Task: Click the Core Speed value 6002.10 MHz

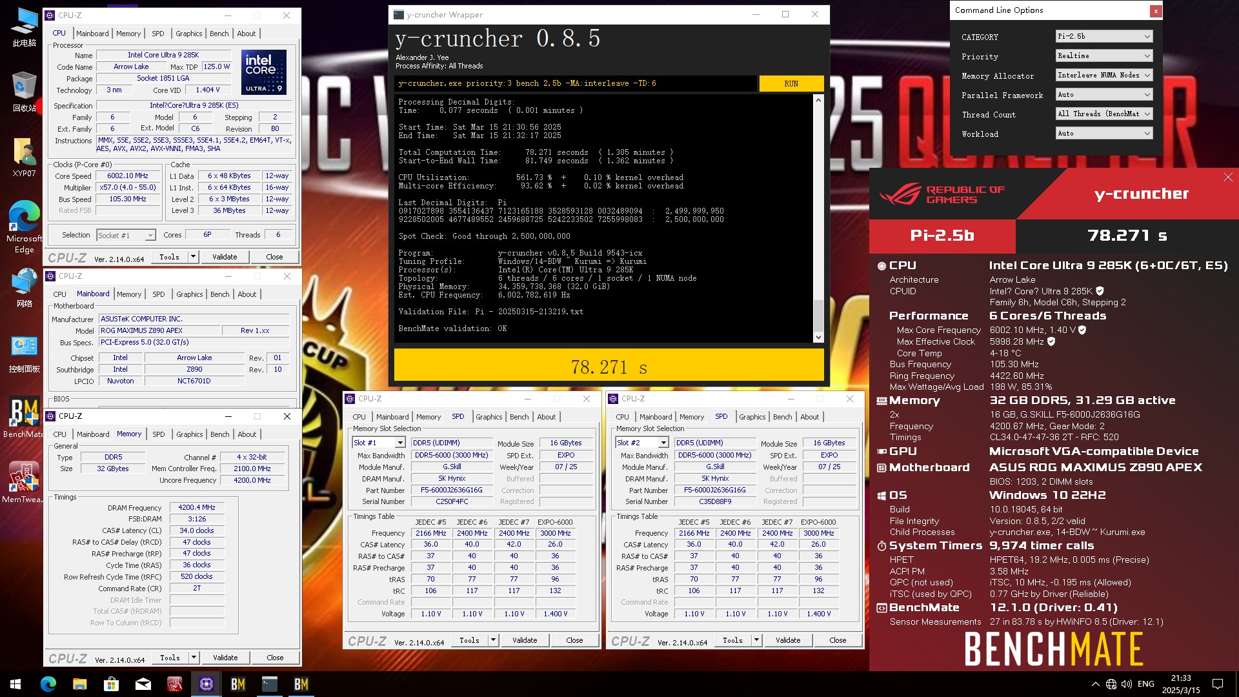Action: (x=128, y=176)
